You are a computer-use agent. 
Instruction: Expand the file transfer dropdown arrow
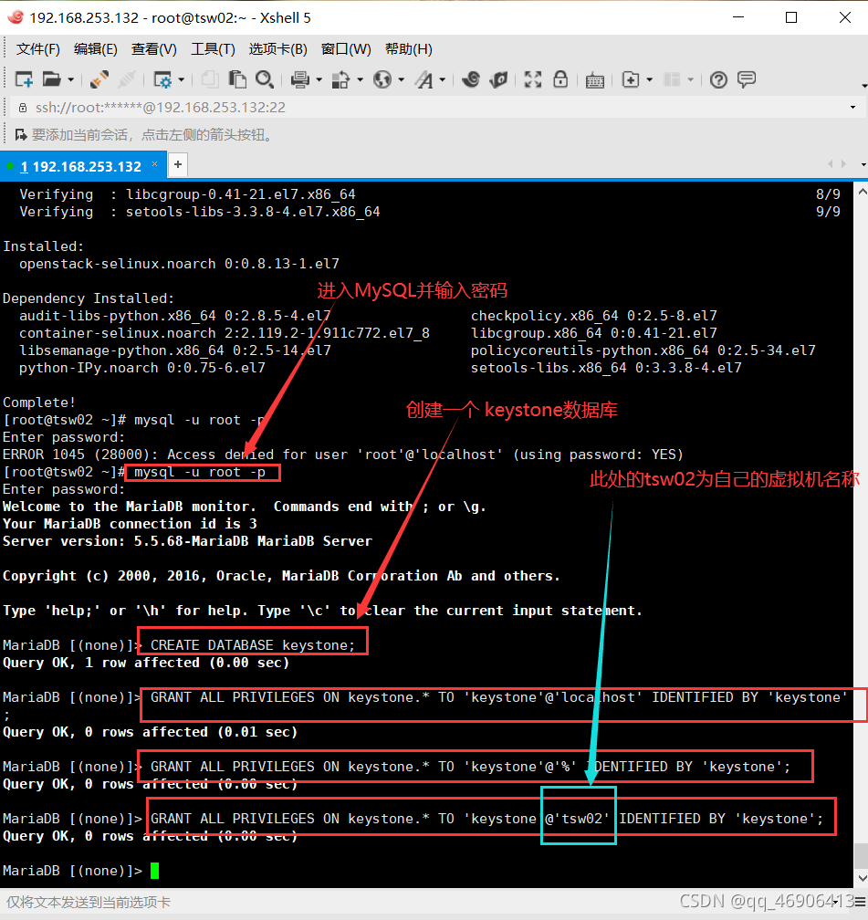tap(360, 79)
